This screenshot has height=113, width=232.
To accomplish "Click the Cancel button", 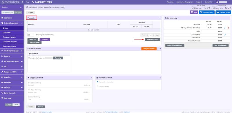I will 40,107.
